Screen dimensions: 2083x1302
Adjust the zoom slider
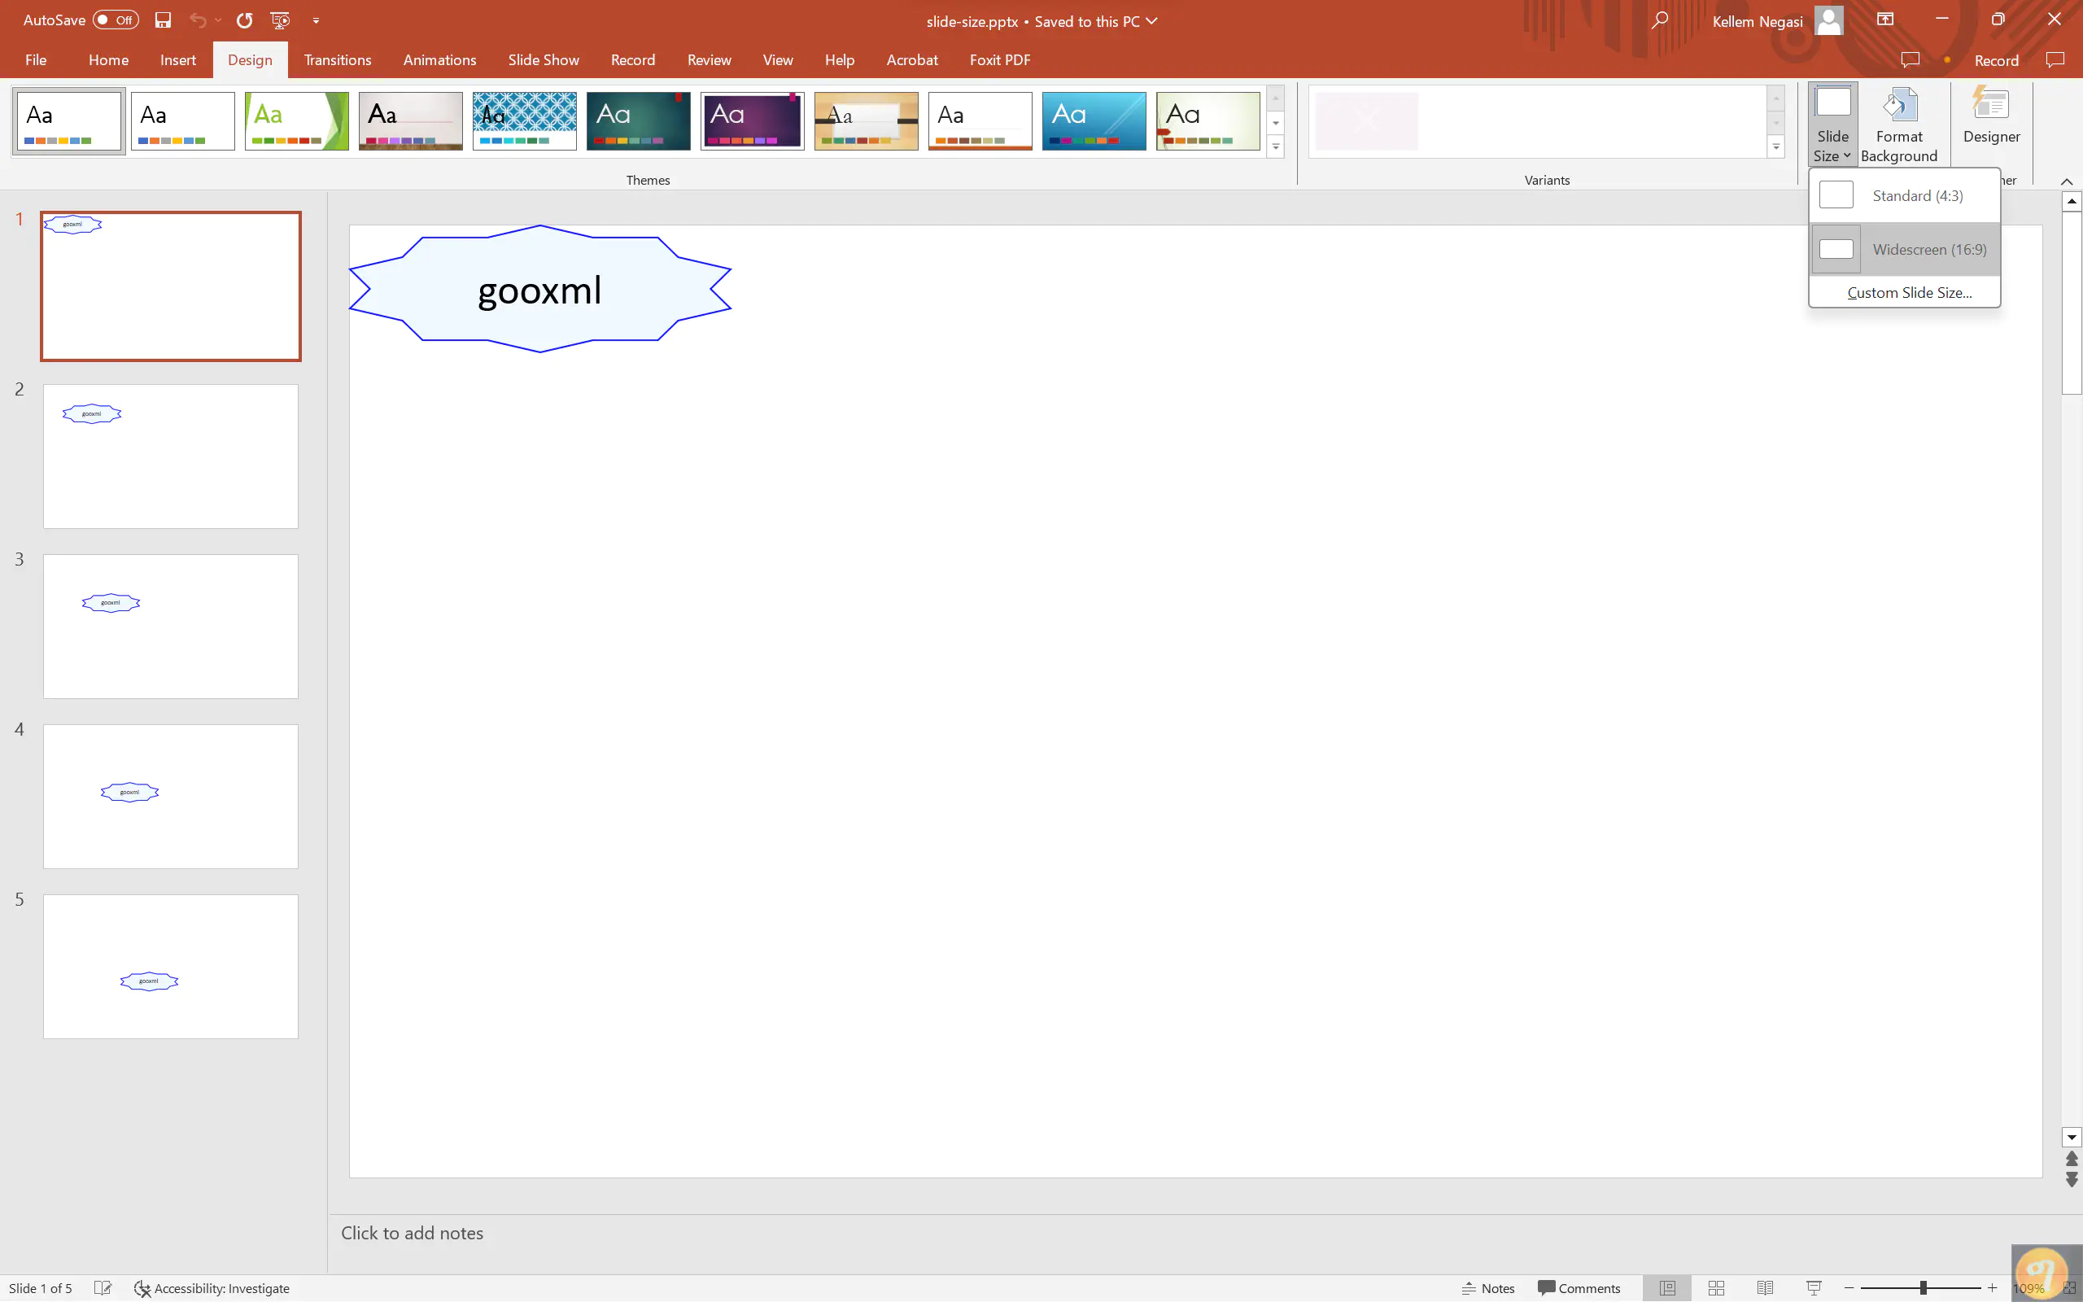tap(1924, 1287)
